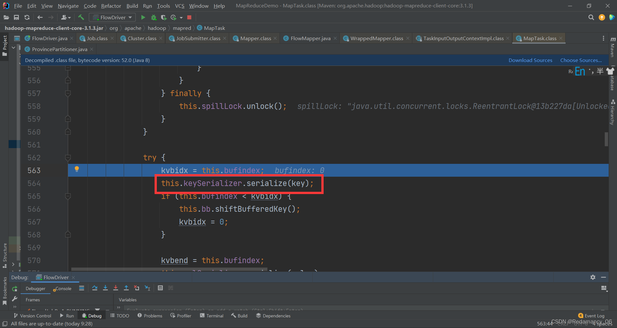Image resolution: width=617 pixels, height=328 pixels.
Task: Run FlowDriver with the green play icon
Action: pos(143,17)
